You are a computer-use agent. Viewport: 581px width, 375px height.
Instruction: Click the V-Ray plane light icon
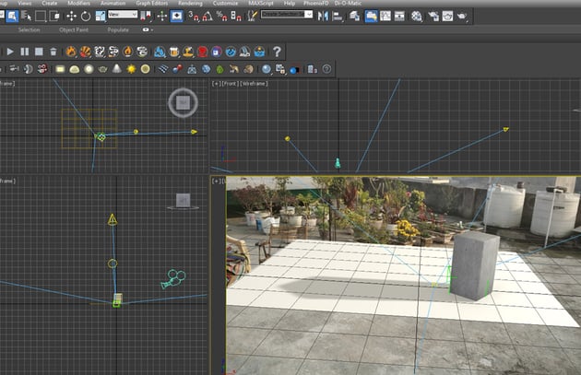60,69
